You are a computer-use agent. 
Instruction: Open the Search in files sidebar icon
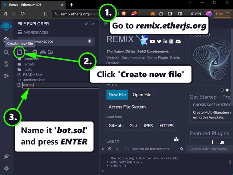click(x=6, y=52)
